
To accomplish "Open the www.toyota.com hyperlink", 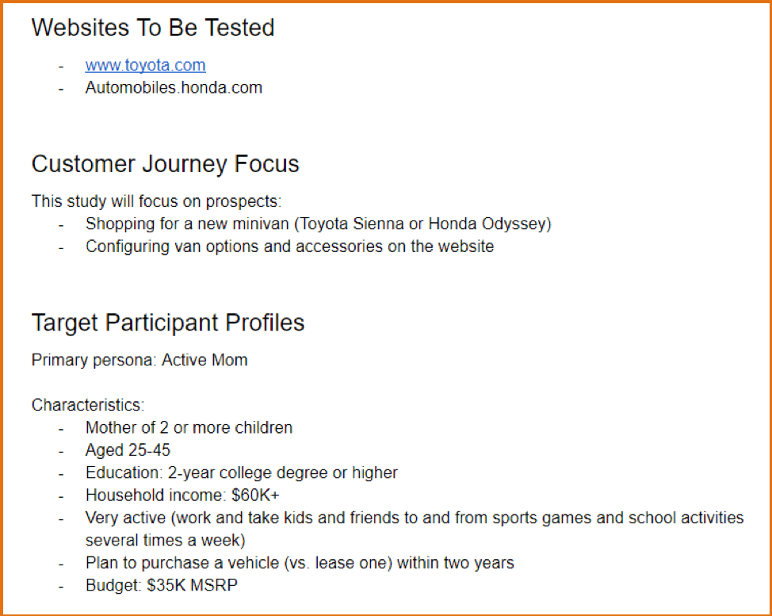I will (x=145, y=65).
